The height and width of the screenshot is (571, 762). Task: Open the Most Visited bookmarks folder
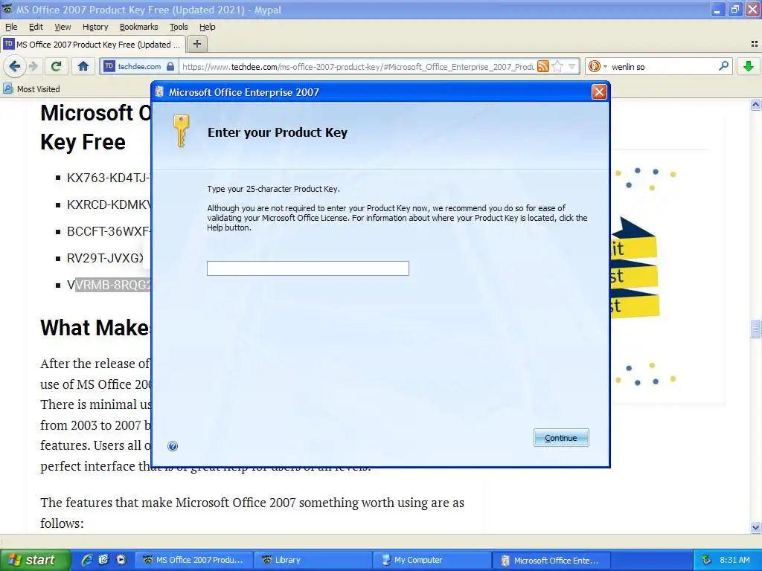31,89
